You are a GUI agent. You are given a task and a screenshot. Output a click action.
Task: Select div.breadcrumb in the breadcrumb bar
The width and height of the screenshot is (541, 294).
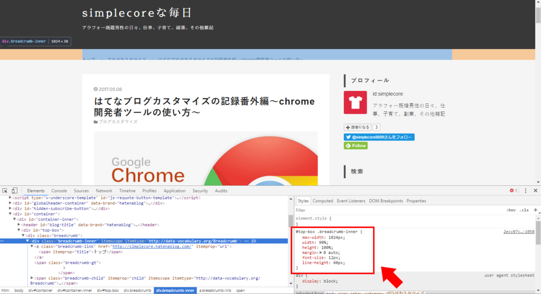pos(137,290)
